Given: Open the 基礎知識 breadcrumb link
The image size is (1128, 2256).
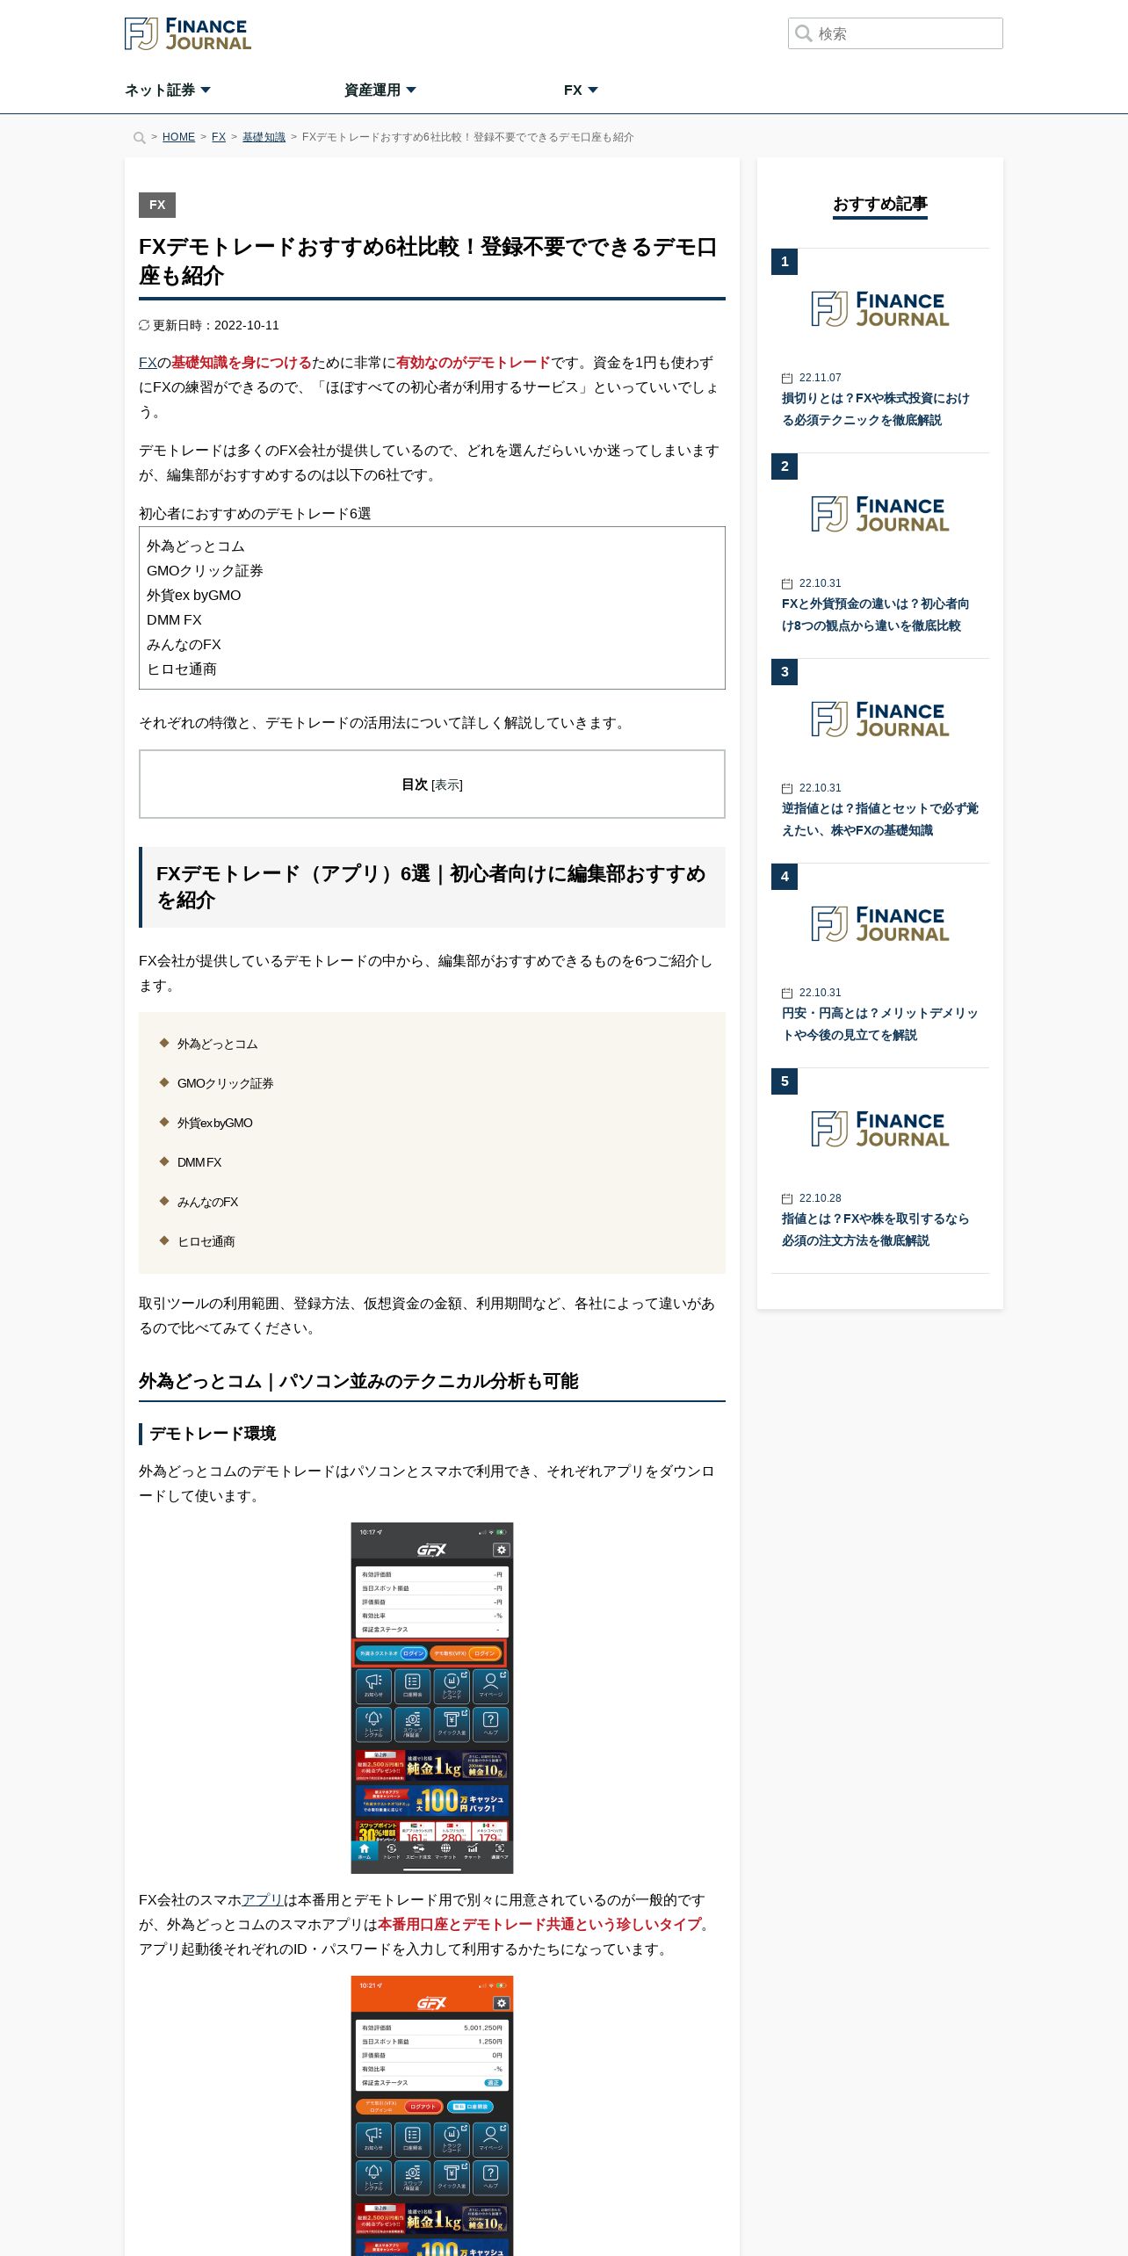Looking at the screenshot, I should (264, 137).
